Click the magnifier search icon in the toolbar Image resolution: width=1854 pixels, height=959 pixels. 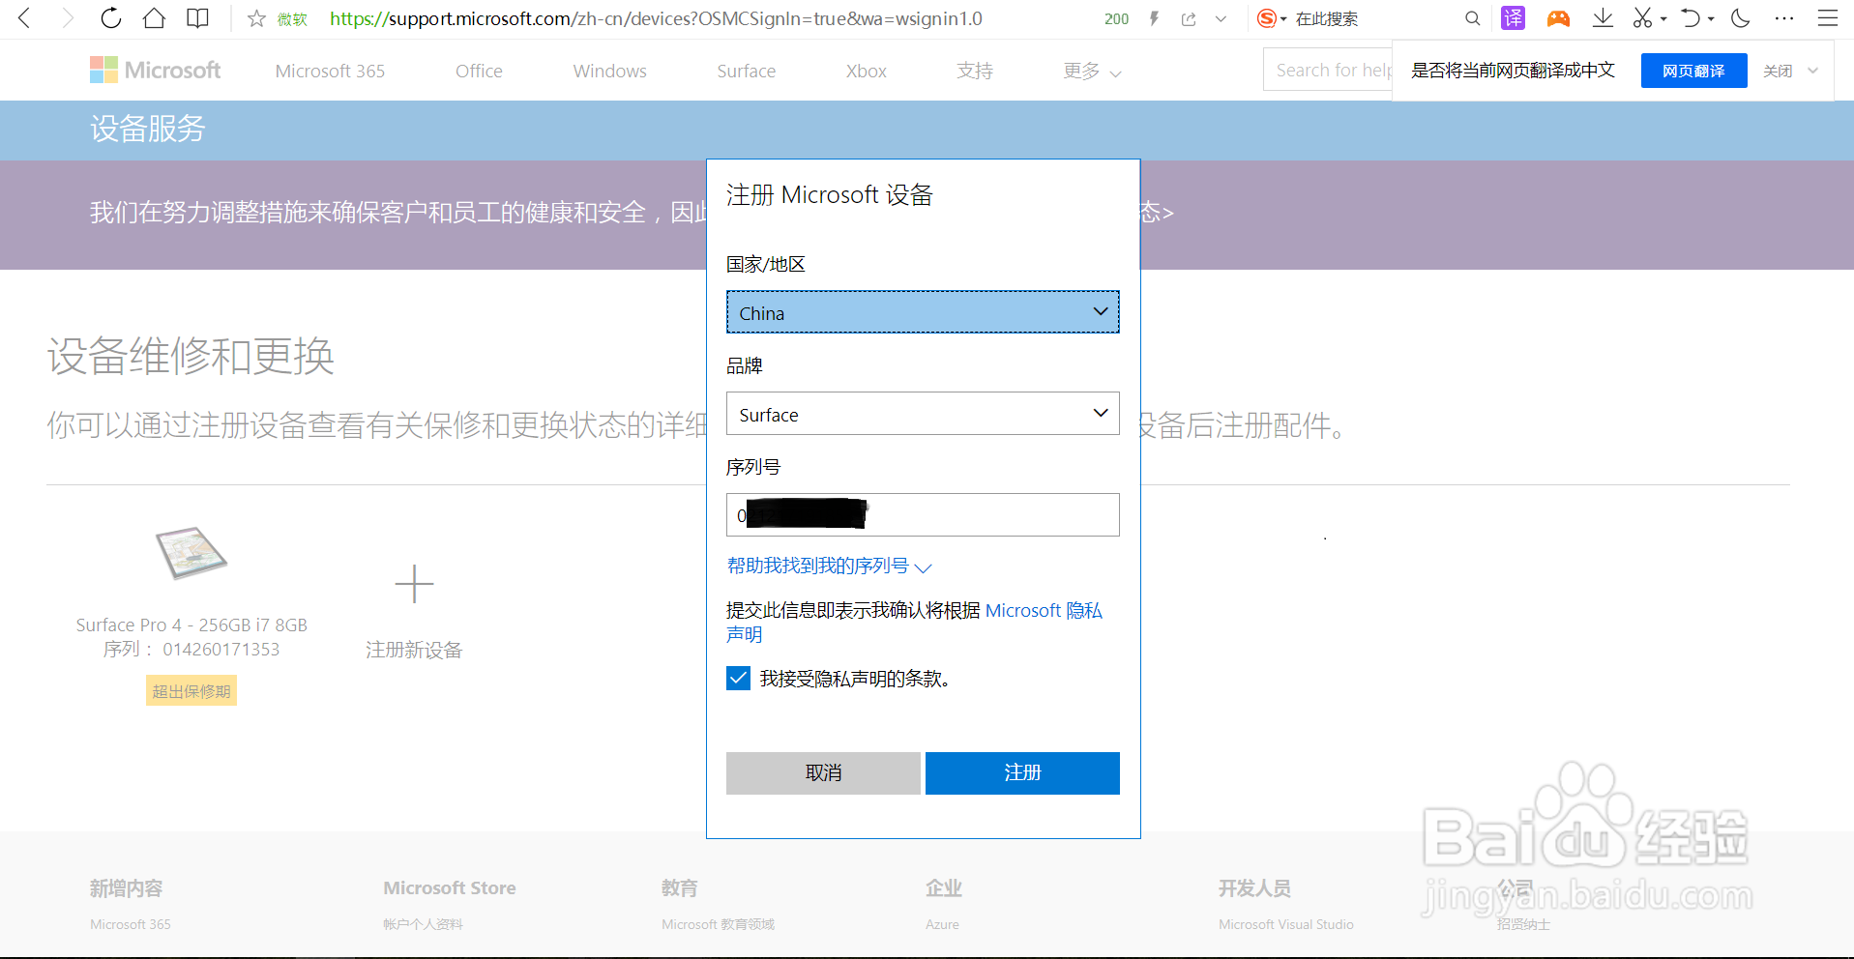1472,18
